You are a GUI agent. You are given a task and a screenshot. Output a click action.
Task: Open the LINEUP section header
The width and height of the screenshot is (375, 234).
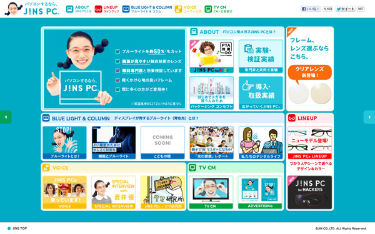tap(310, 118)
